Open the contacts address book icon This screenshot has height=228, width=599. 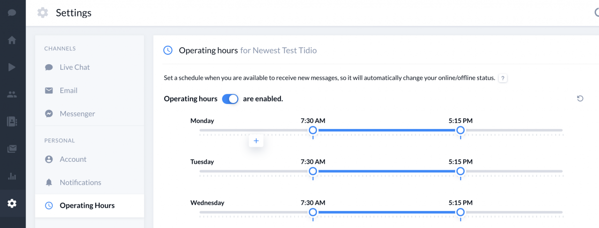[12, 121]
